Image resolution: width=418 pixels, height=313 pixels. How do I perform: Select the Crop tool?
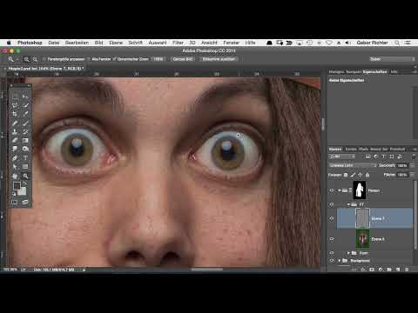tap(15, 114)
